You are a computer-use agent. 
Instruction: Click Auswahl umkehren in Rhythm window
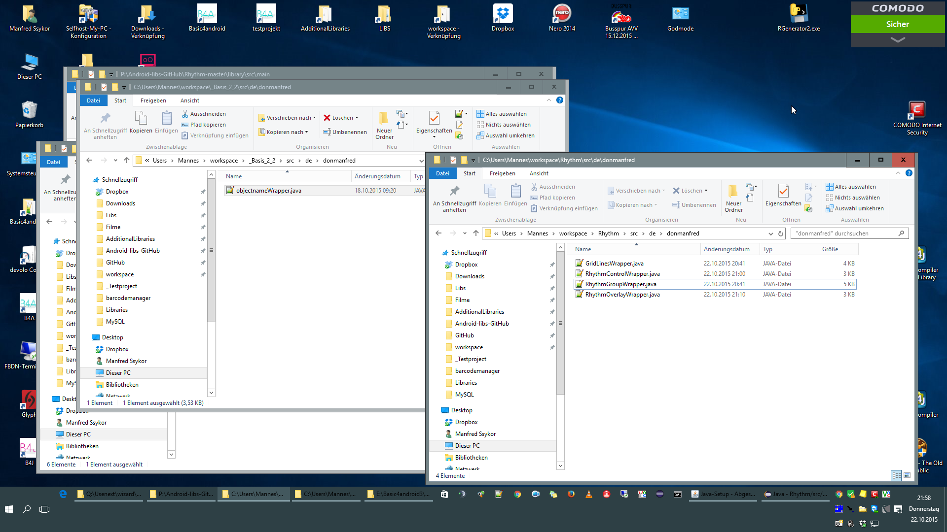pos(859,208)
